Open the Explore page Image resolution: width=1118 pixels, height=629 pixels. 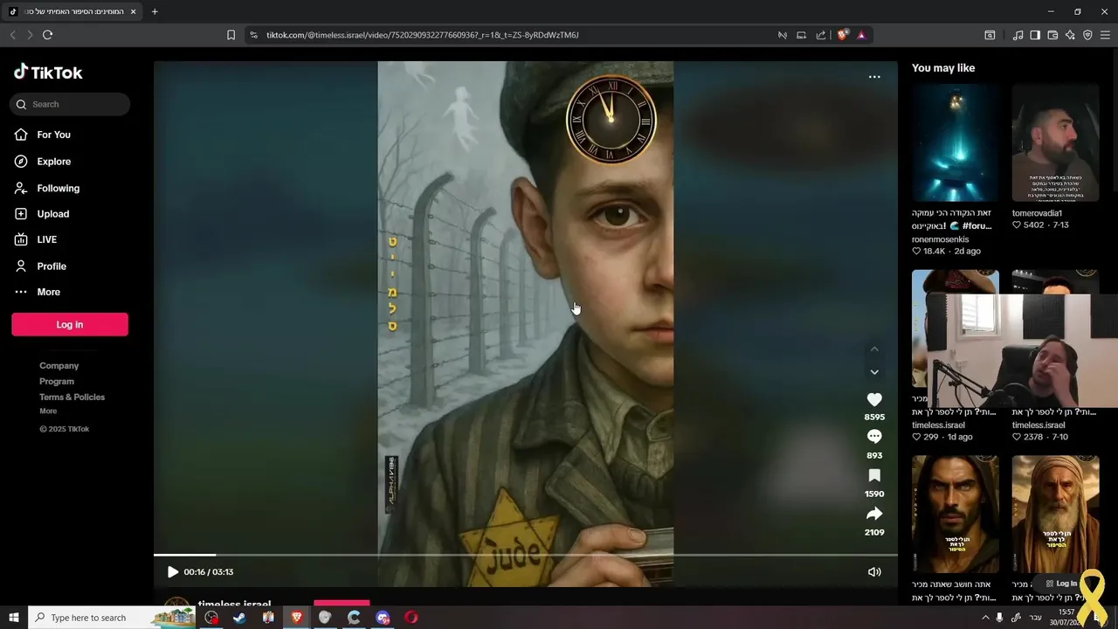pyautogui.click(x=42, y=162)
